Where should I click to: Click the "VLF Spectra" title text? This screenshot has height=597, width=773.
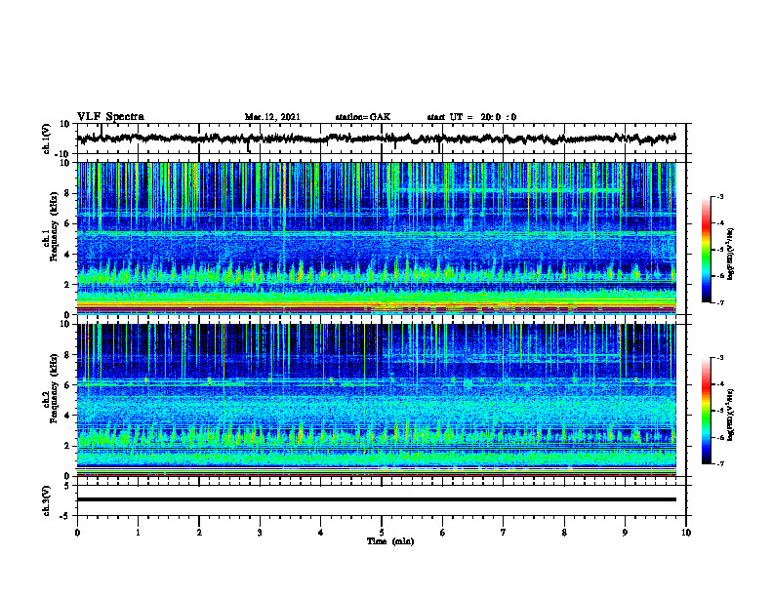[110, 117]
